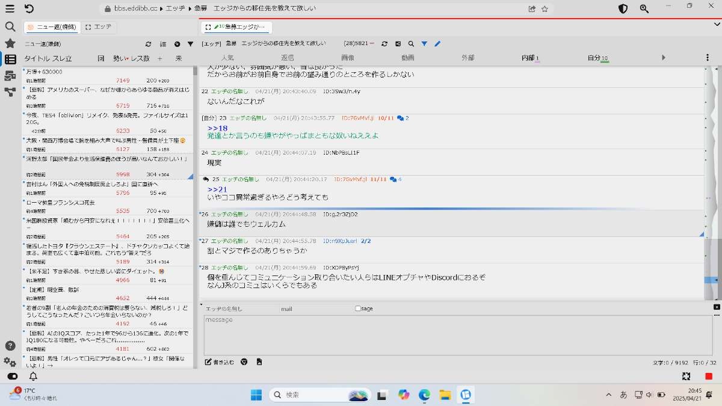This screenshot has width=722, height=406.
Task: Open the search icon in left sidebar
Action: click(x=10, y=26)
